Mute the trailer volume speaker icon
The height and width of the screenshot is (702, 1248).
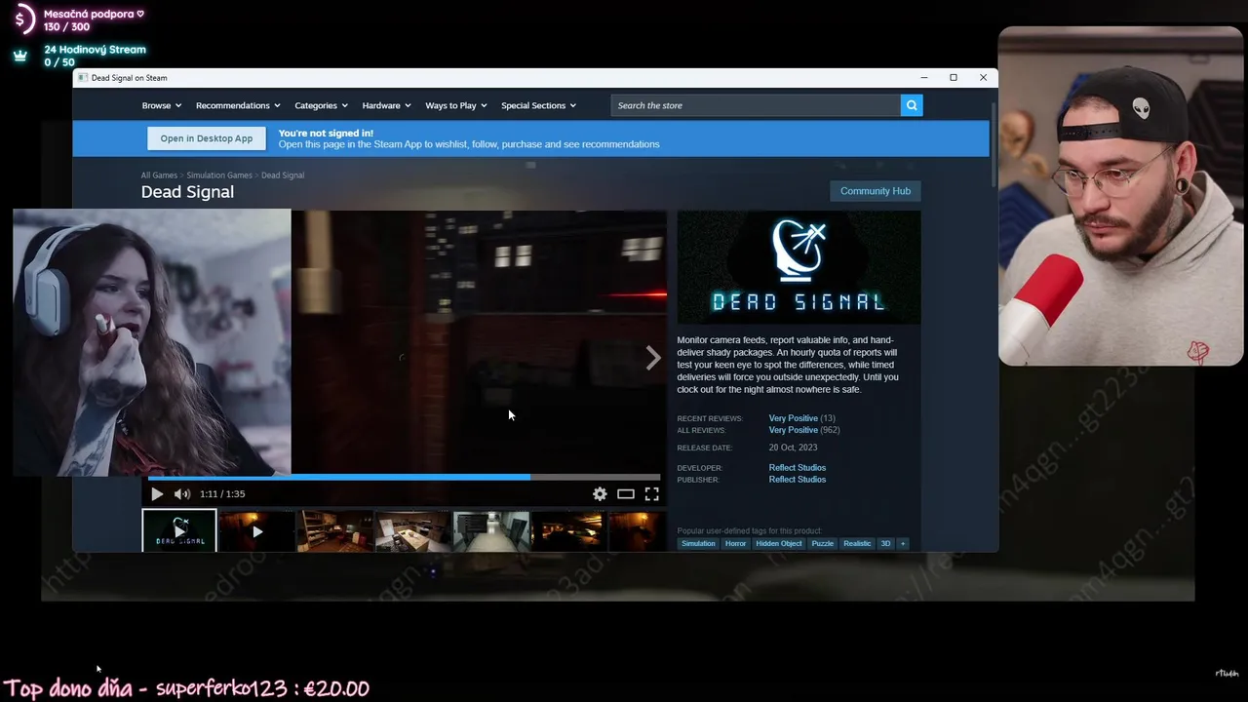click(x=182, y=494)
